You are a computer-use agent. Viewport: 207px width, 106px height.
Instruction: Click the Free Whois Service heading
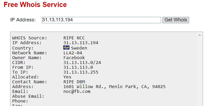[35, 5]
